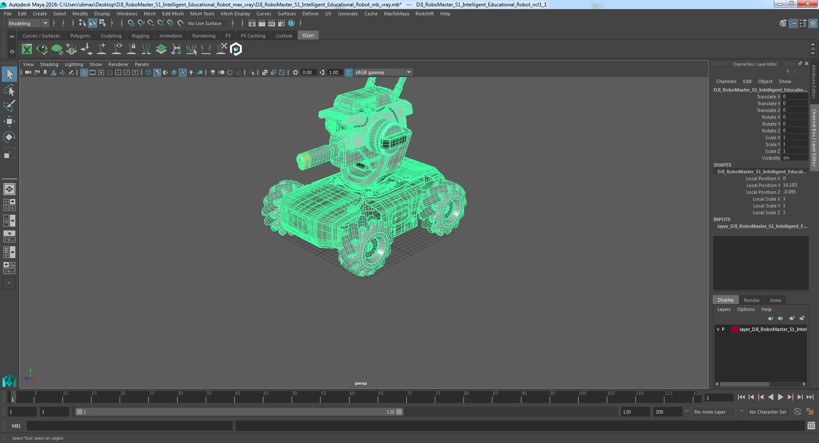This screenshot has height=443, width=819.
Task: Open the Render layer tab
Action: [752, 300]
